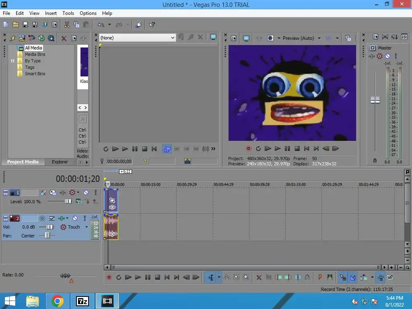
Task: Select the Envelope Edit tool
Action: (227, 278)
